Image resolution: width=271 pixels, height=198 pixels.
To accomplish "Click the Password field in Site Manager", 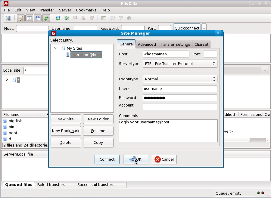I will (180, 98).
